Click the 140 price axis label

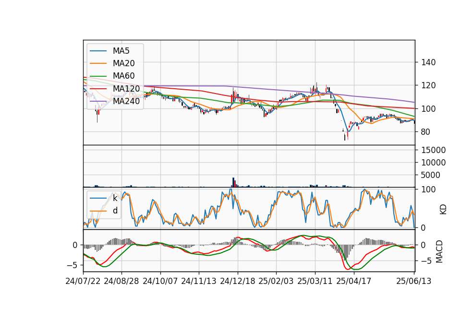click(x=428, y=62)
